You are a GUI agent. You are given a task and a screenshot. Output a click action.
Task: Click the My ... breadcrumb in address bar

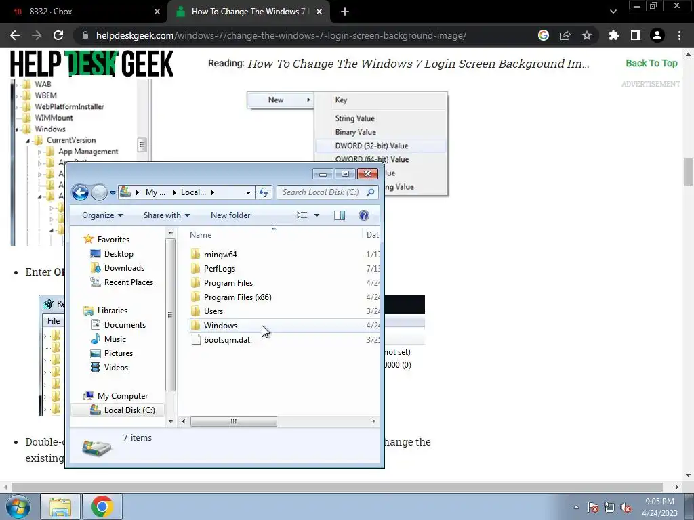tap(155, 192)
